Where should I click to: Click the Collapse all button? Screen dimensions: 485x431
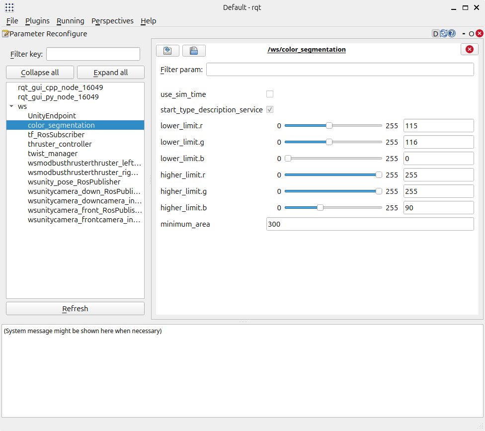tap(40, 72)
